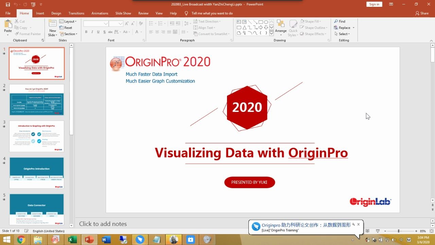
Task: Click the English (United States) language indicator
Action: (49, 231)
